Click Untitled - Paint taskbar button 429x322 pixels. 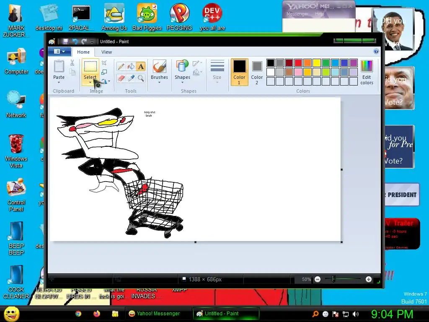click(x=226, y=314)
